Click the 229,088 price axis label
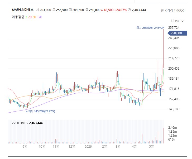 point(174,48)
